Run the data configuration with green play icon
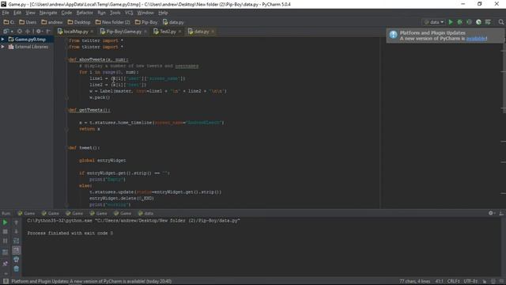 [451, 22]
